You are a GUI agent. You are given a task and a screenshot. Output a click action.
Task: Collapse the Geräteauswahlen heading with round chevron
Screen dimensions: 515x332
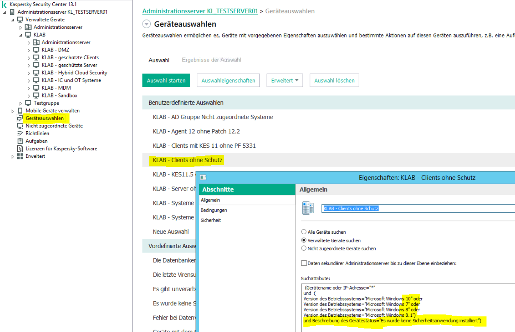pyautogui.click(x=146, y=24)
